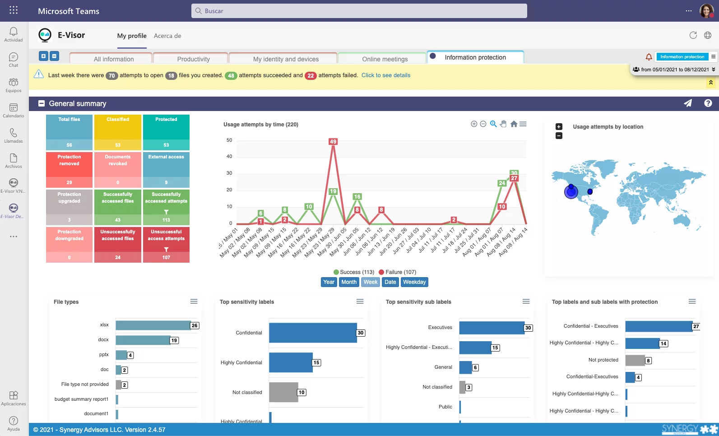Open the E-Visor V.N. app

click(14, 186)
